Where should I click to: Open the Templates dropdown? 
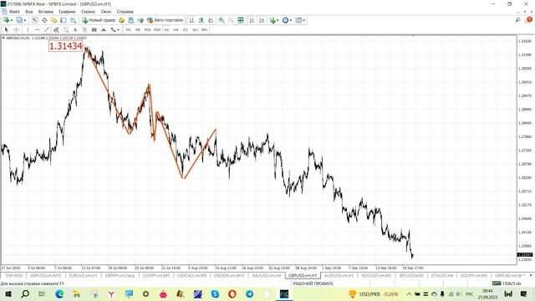[x=300, y=20]
